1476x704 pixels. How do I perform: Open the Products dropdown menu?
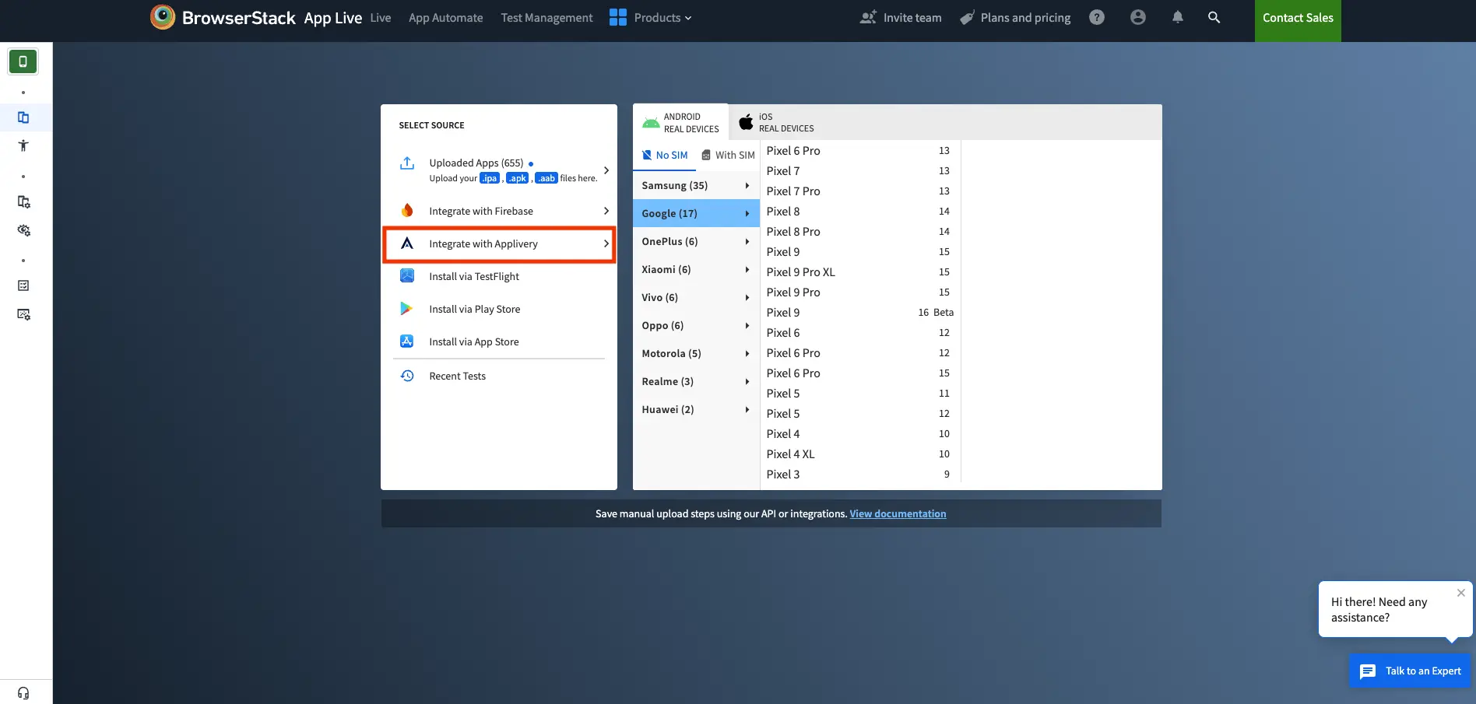click(651, 17)
